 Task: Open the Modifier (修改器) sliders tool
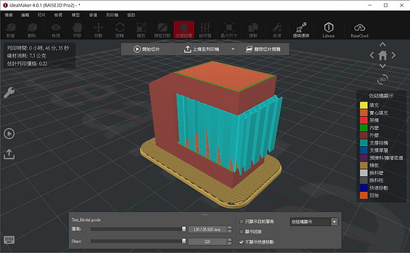(x=205, y=30)
